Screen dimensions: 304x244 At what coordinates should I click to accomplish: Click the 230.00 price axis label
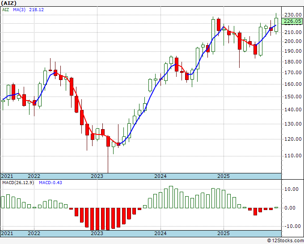[x=293, y=15]
